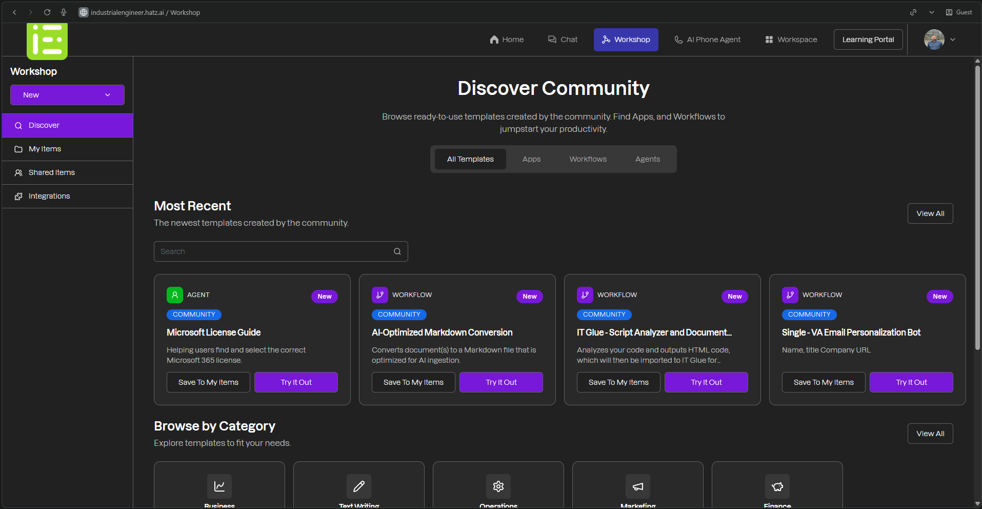The image size is (982, 509).
Task: Select the Operations gear icon
Action: [498, 486]
